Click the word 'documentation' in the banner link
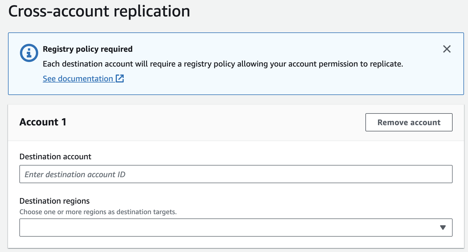The height and width of the screenshot is (252, 468). coord(86,79)
